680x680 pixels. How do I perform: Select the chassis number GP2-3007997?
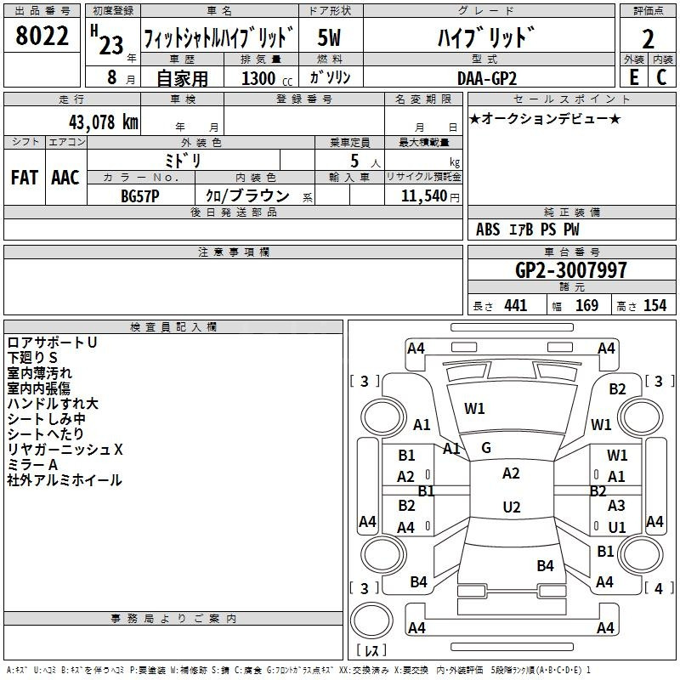coord(571,270)
